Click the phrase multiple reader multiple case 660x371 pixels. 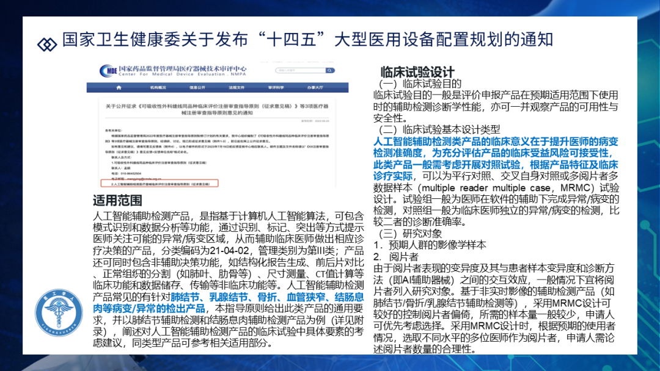pos(486,188)
